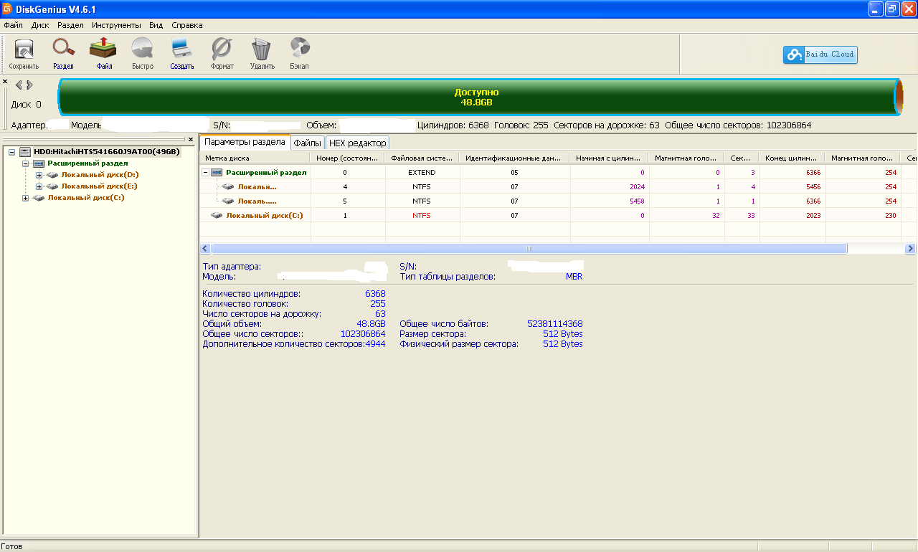Select Локальный диск(E:) in the tree

99,186
